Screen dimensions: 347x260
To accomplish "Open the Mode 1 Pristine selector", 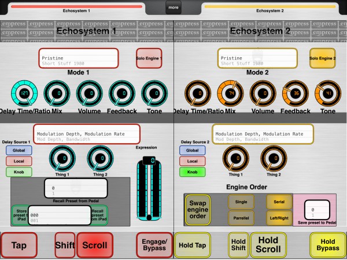I will pos(79,58).
